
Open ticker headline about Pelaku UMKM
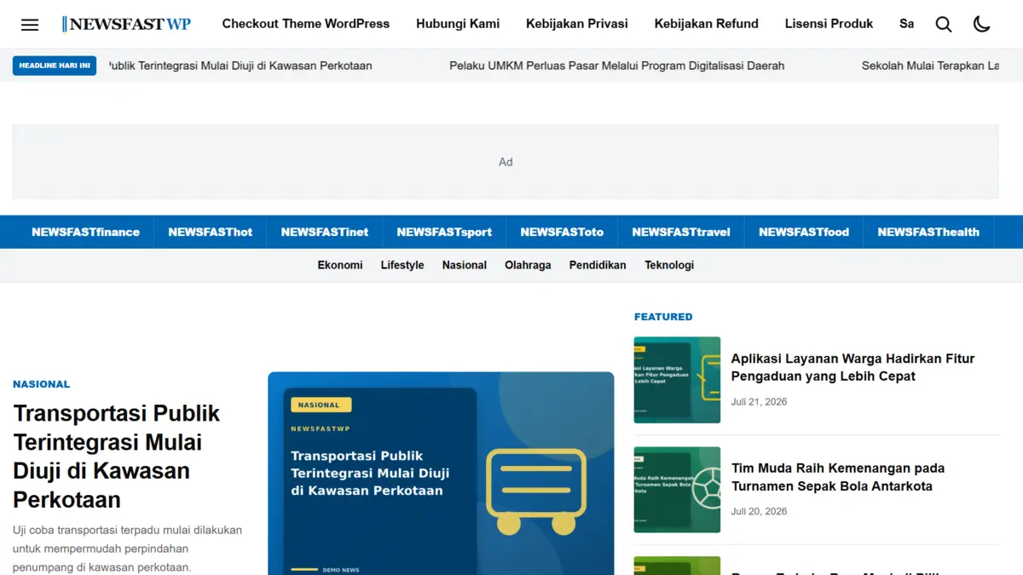pos(617,66)
